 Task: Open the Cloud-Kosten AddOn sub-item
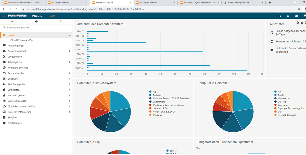[21, 40]
